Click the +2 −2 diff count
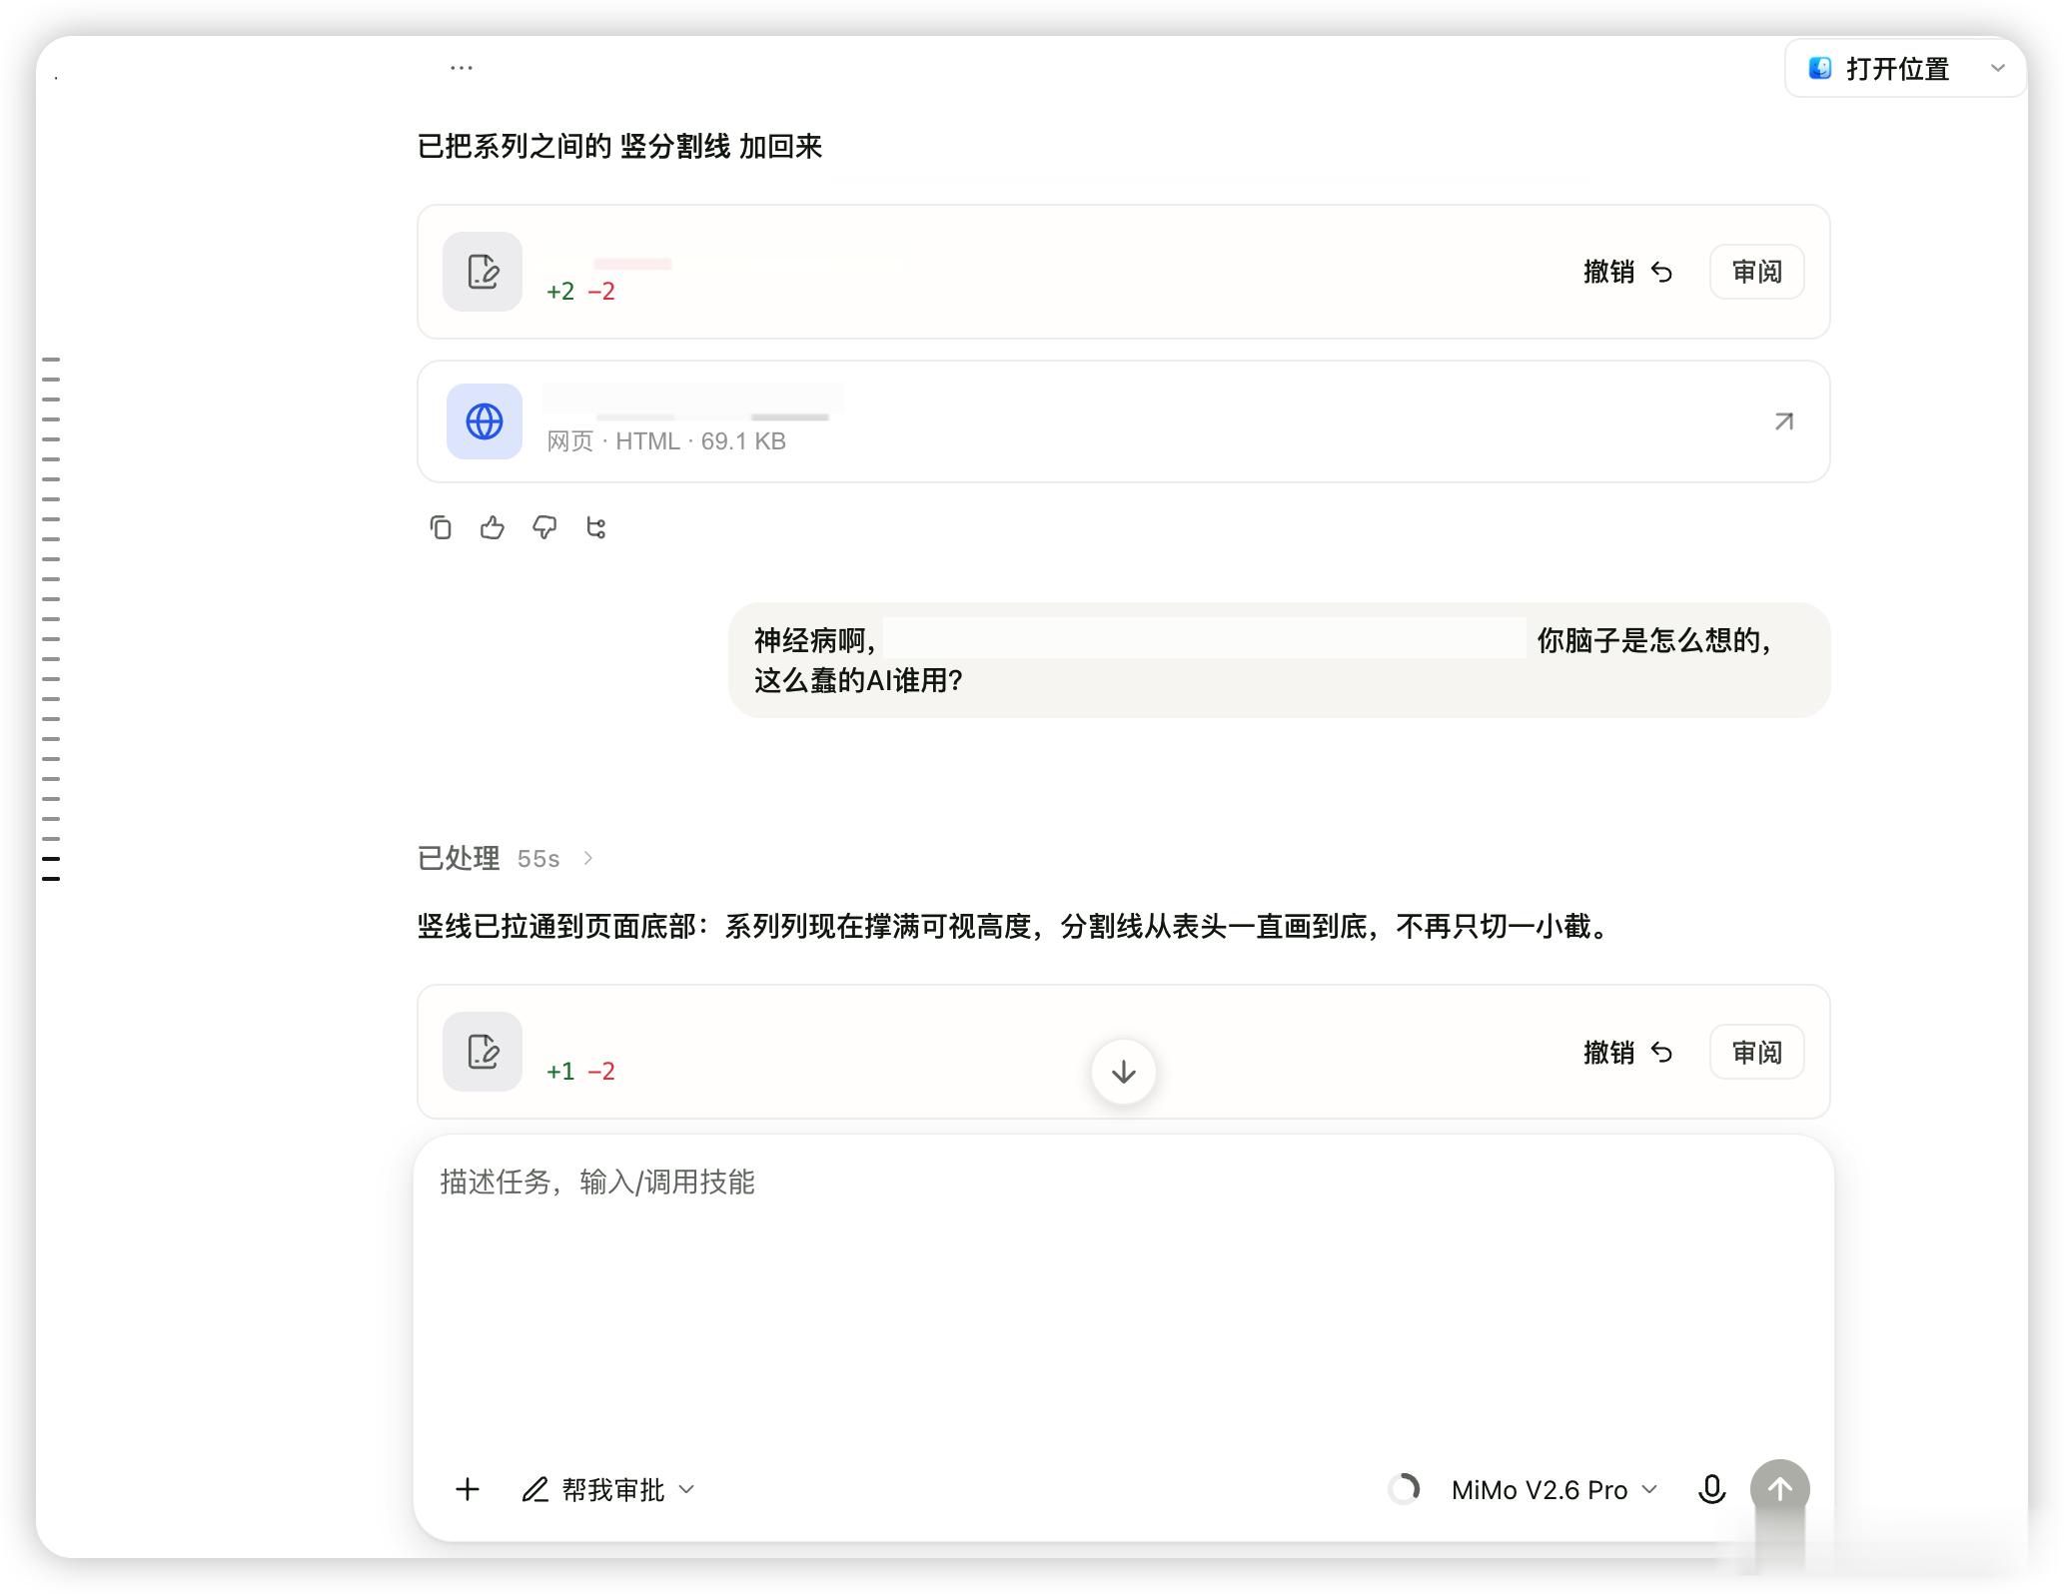The height and width of the screenshot is (1594, 2064). (x=580, y=292)
